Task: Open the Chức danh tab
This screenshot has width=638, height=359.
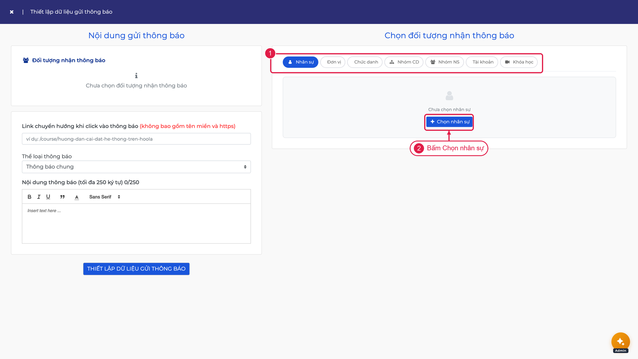Action: [x=365, y=62]
